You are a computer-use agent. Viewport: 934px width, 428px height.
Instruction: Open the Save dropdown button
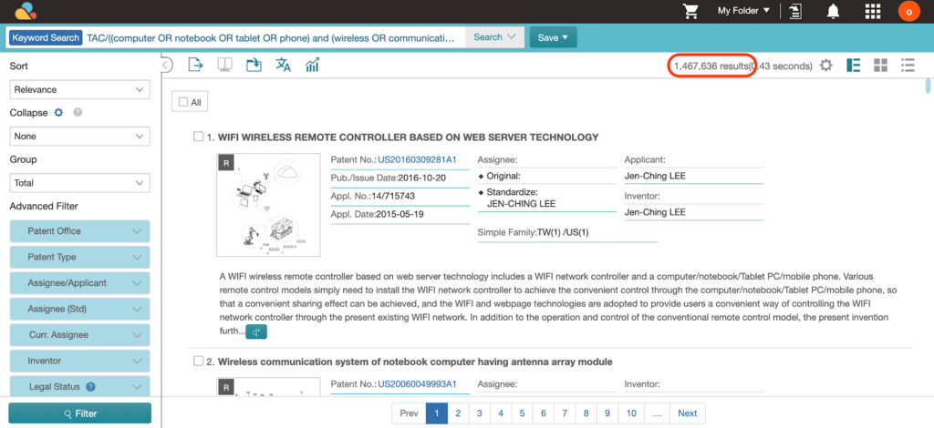click(x=553, y=37)
